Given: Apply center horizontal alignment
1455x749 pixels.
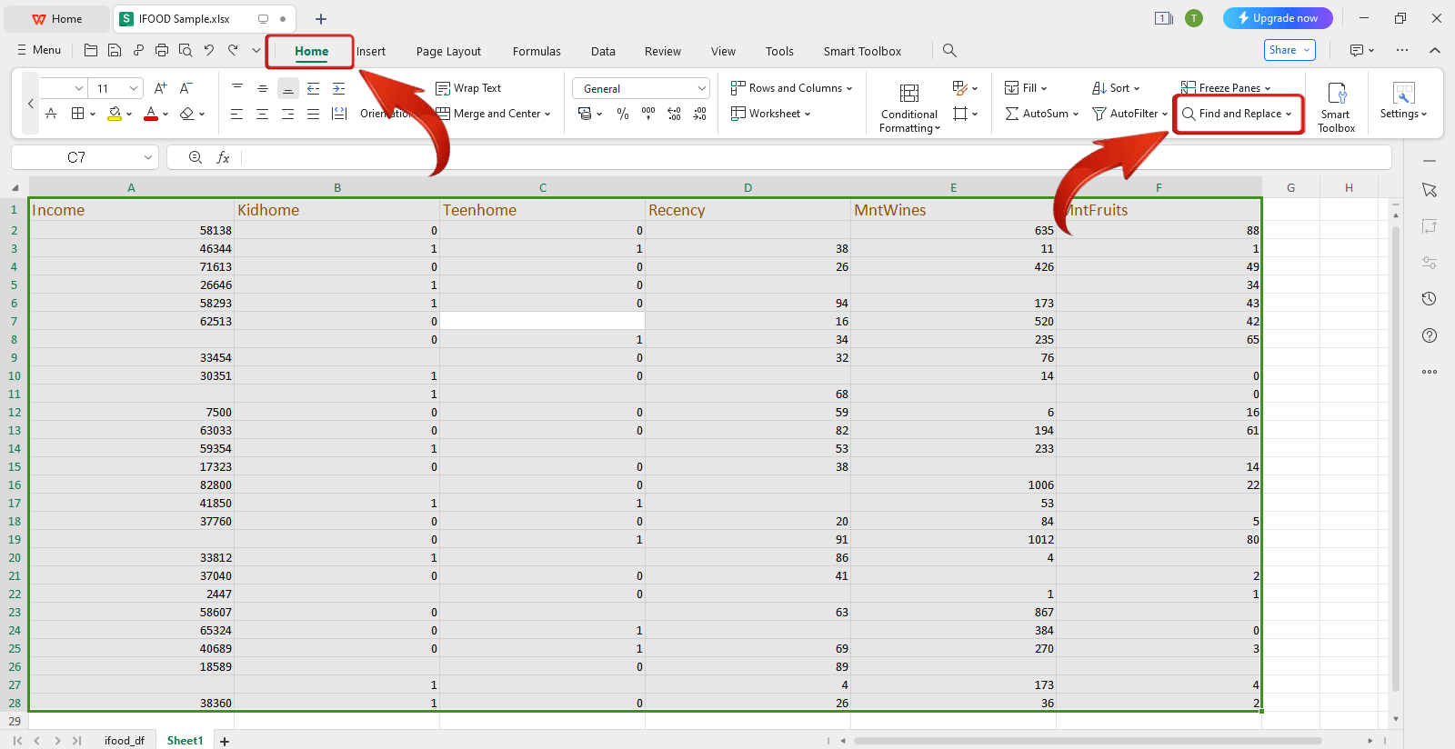Looking at the screenshot, I should (262, 114).
